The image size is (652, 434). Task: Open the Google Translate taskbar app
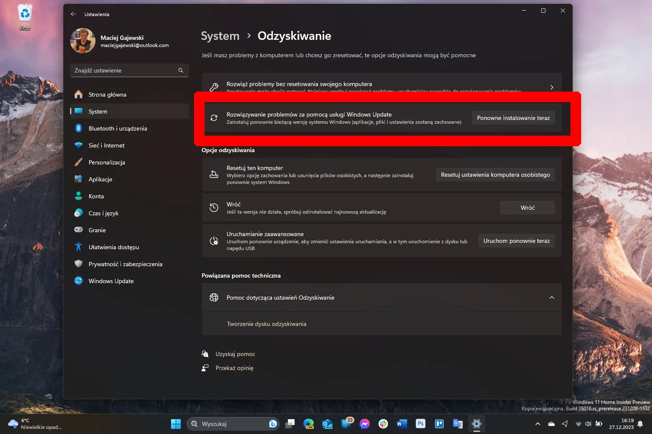click(x=458, y=424)
